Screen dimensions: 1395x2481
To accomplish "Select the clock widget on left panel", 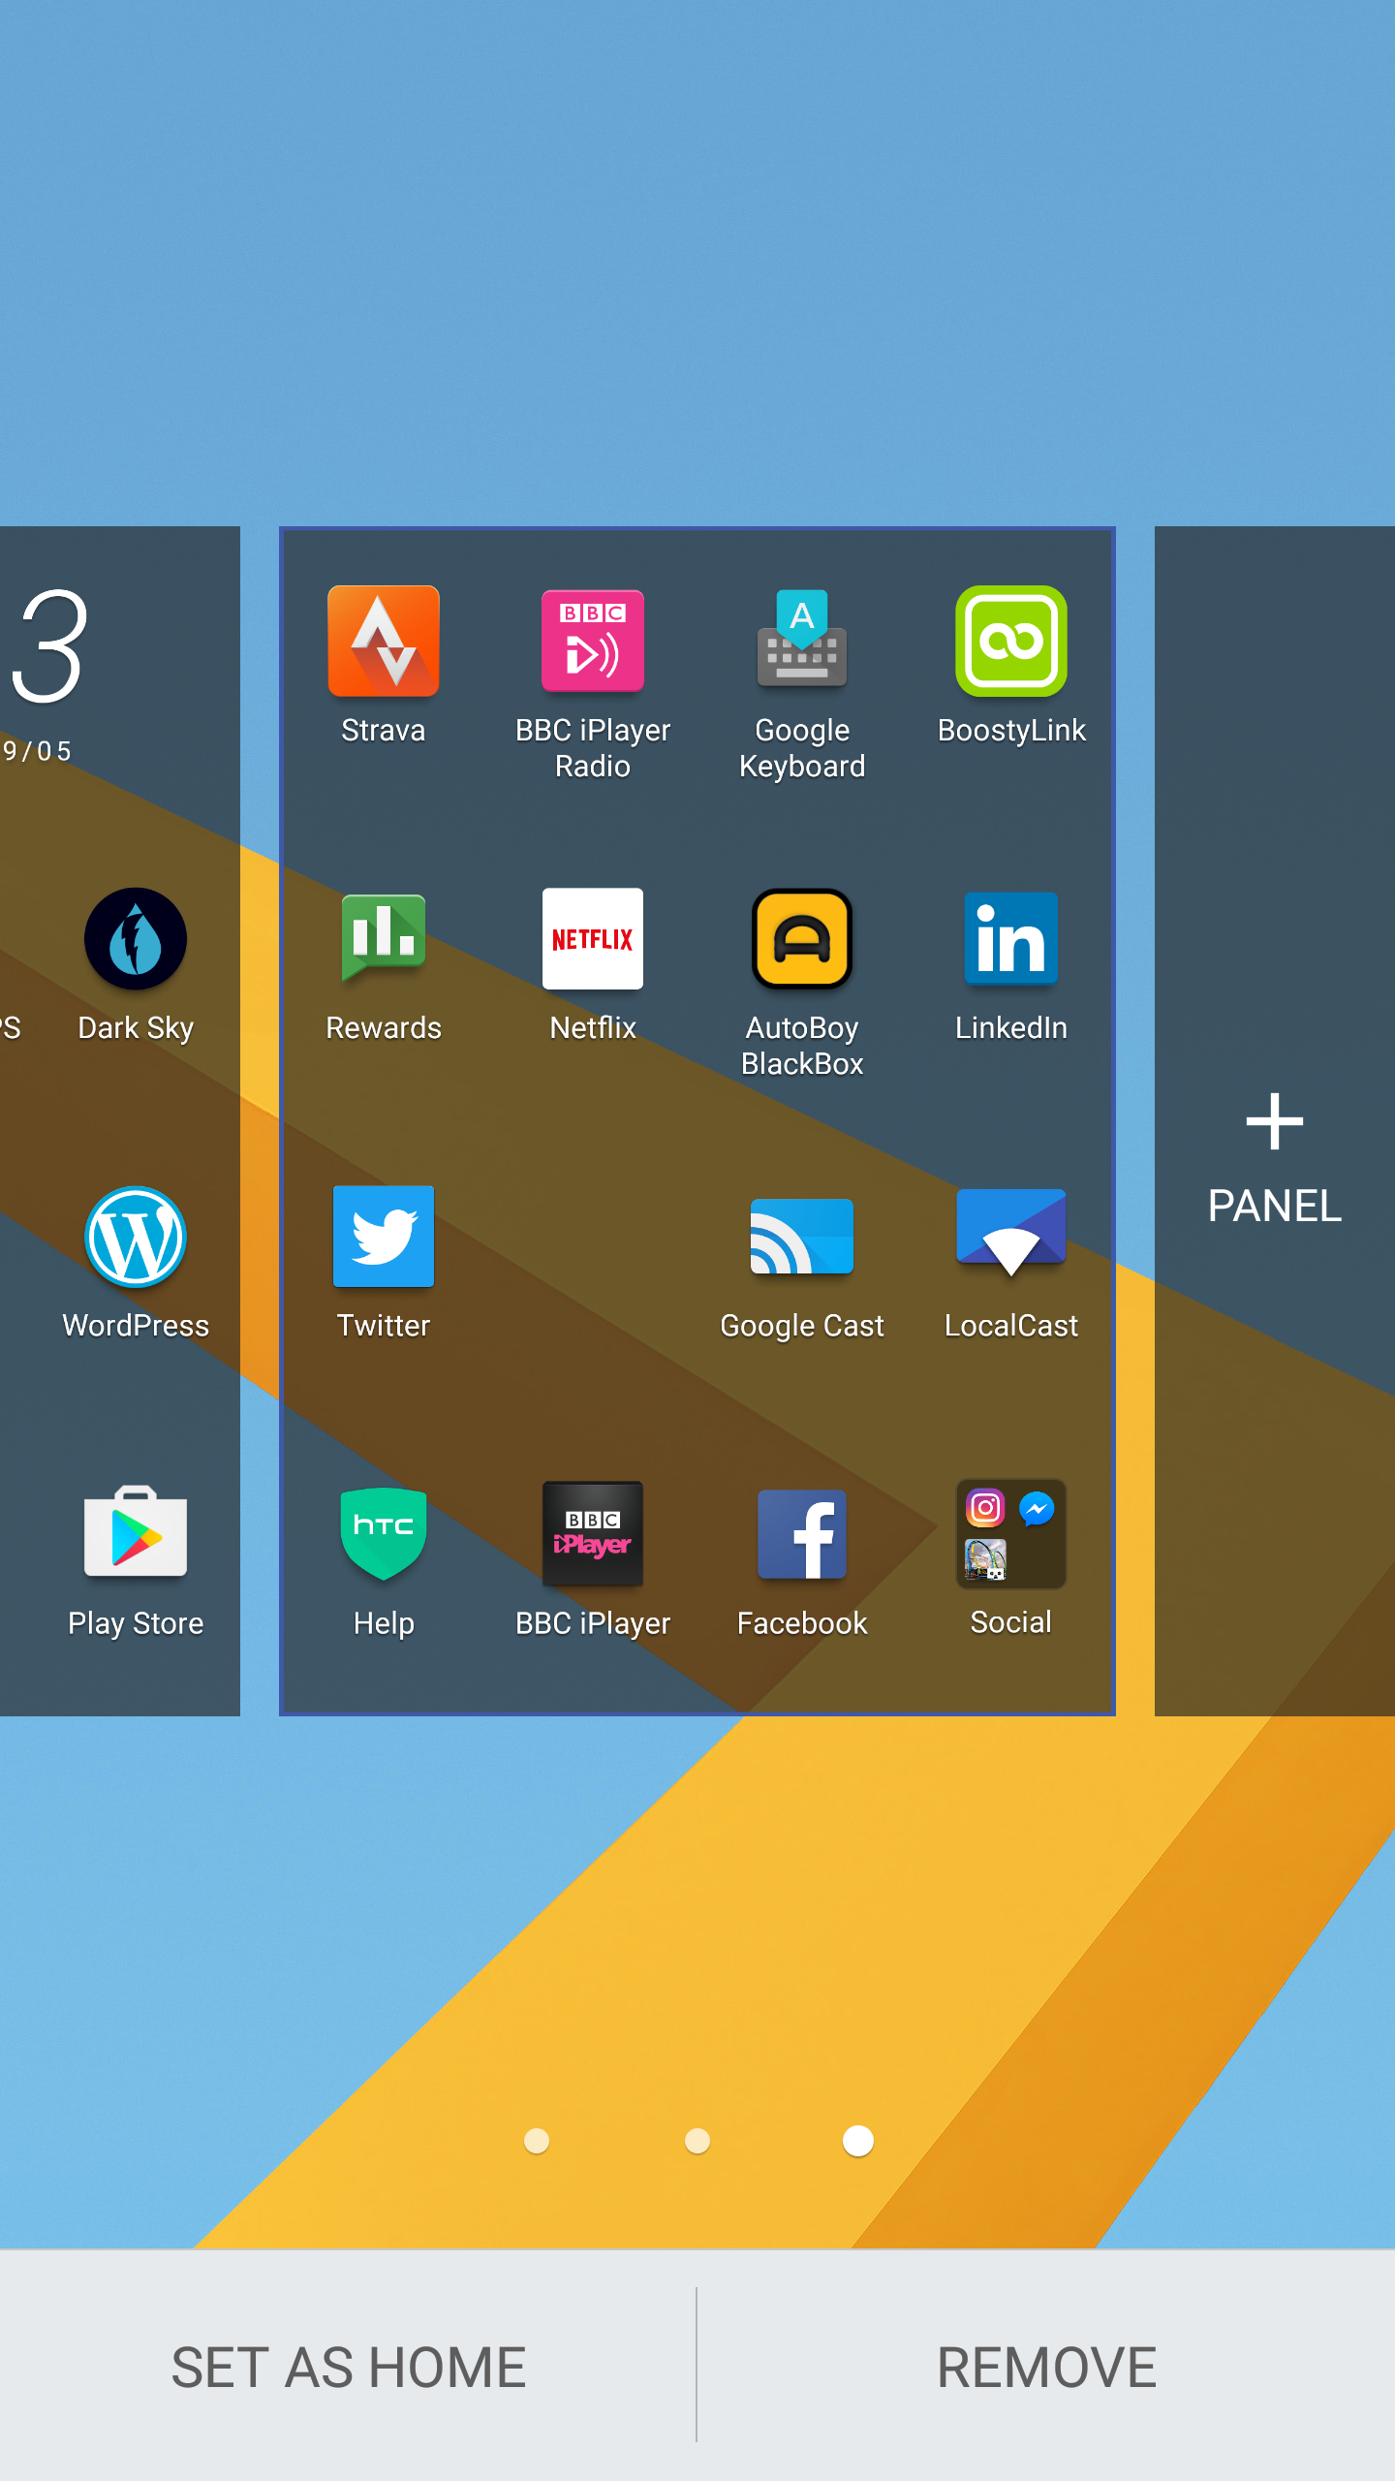I will pos(46,675).
